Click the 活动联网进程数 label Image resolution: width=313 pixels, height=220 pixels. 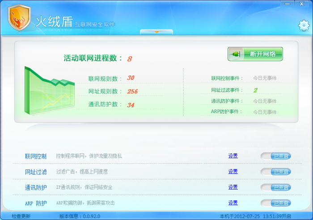93,58
